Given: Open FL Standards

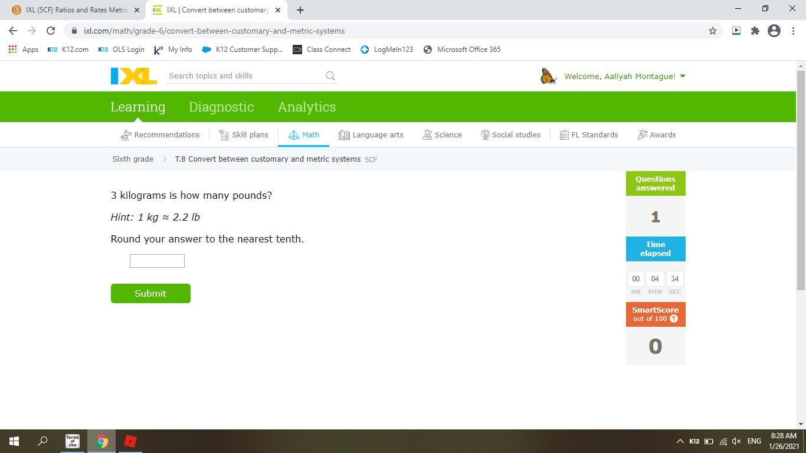Looking at the screenshot, I should coord(589,135).
